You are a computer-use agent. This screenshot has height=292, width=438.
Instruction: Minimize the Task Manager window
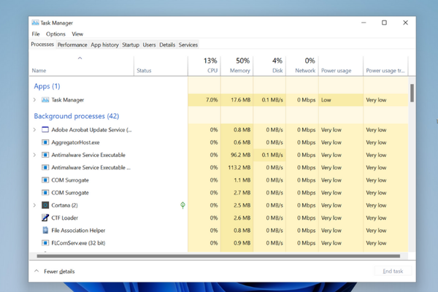click(364, 23)
